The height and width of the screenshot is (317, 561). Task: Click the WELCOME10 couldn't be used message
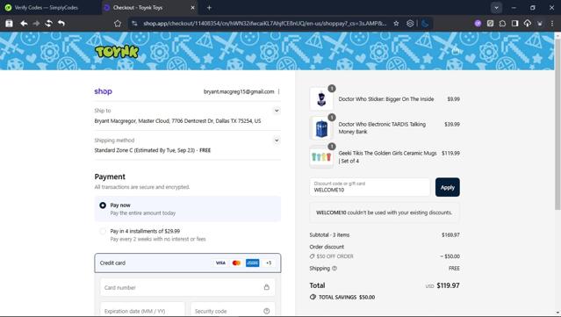(x=385, y=213)
